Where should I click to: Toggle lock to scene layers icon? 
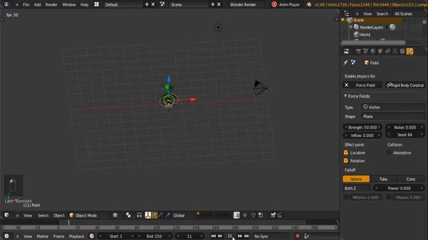[236, 215]
